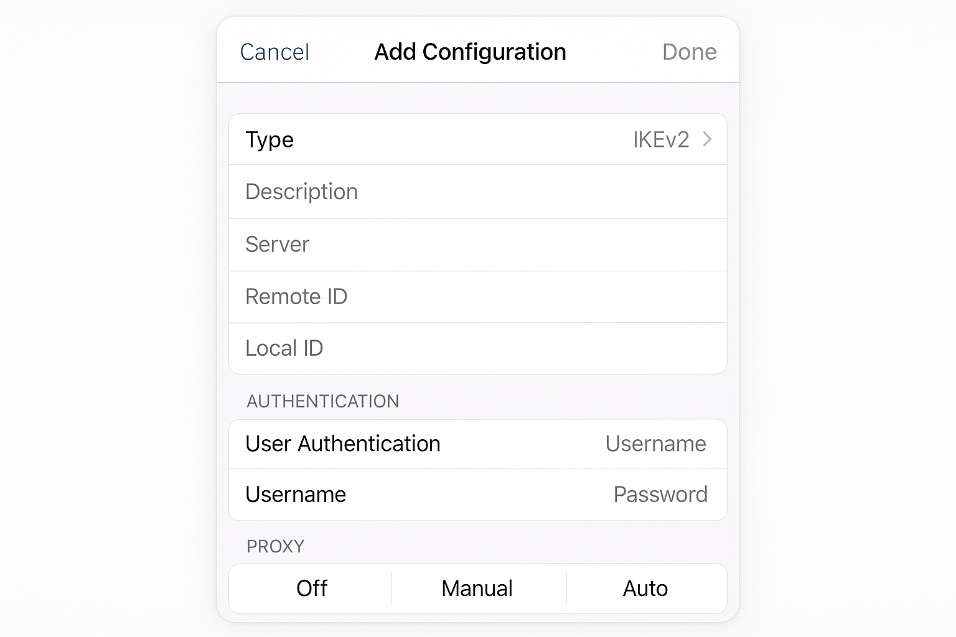Select Off in the Proxy segmented control

pos(309,588)
